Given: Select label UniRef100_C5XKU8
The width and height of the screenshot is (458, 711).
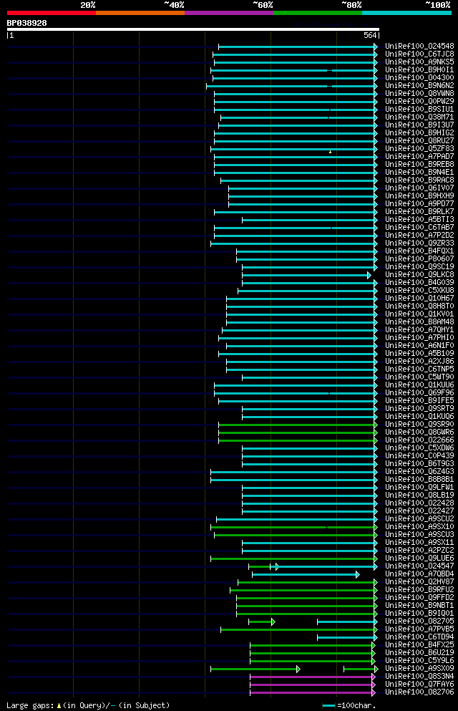Looking at the screenshot, I should [x=419, y=290].
